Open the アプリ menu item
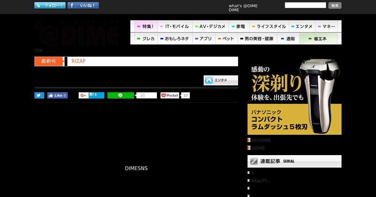The width and height of the screenshot is (376, 197). 203,38
